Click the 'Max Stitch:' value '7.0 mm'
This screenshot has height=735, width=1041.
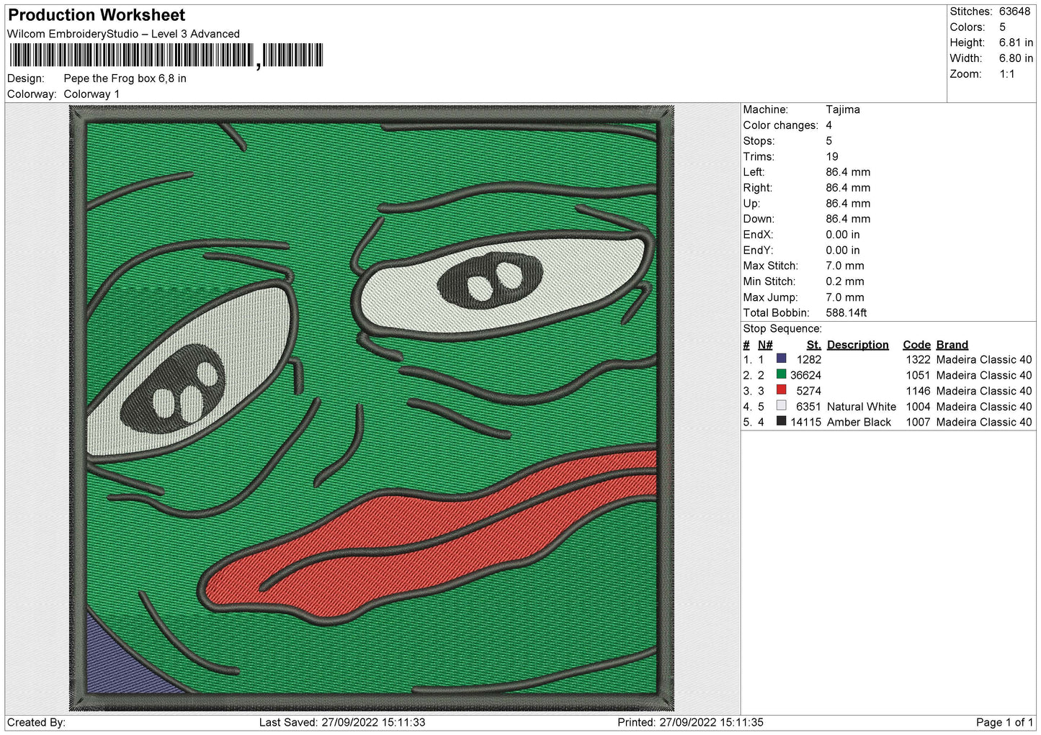click(845, 266)
